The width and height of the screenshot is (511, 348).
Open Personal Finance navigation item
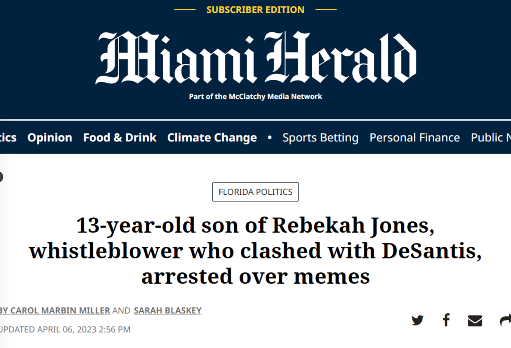tap(415, 138)
